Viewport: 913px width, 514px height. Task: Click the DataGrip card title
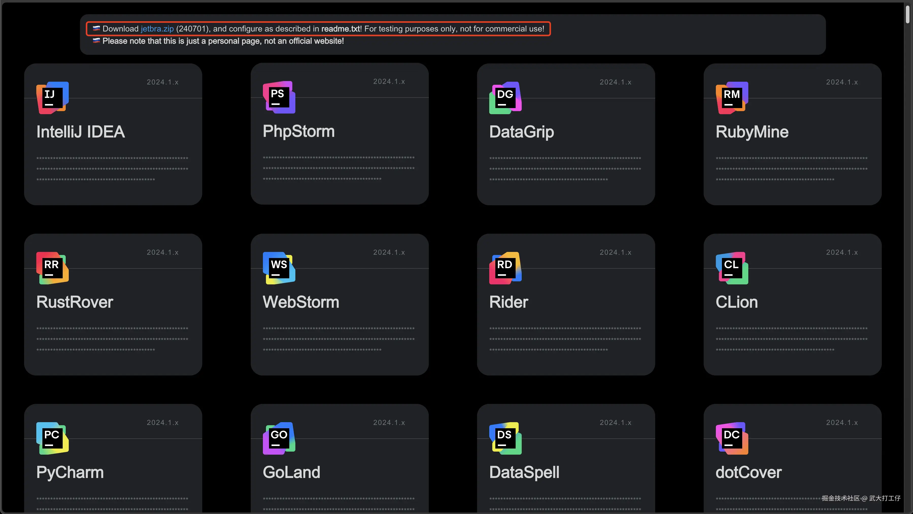[521, 132]
